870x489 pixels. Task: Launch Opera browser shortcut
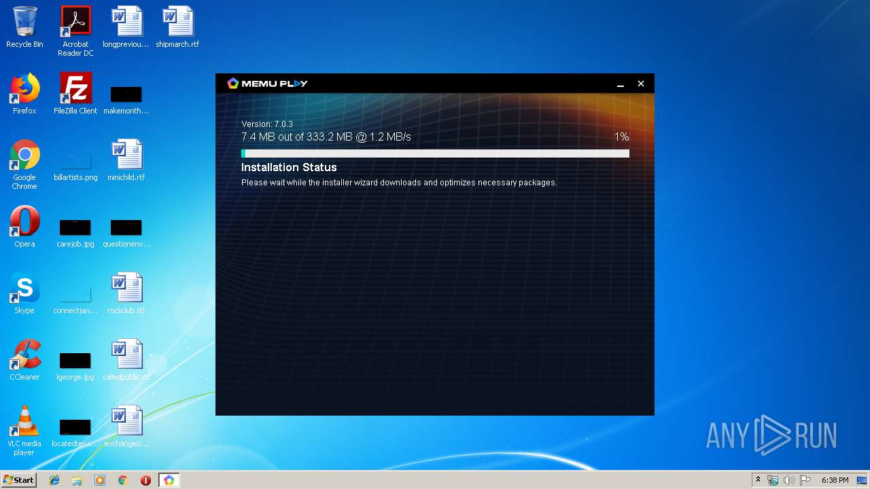pos(24,227)
